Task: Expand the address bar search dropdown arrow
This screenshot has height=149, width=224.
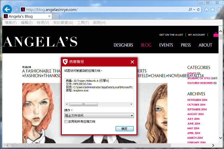Action: point(194,10)
